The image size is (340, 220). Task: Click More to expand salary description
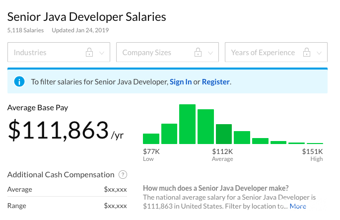coord(298,206)
